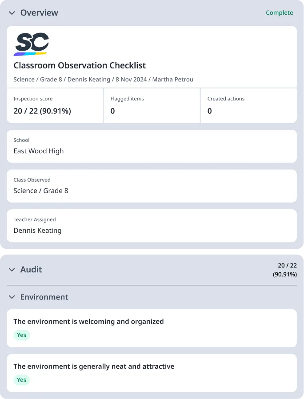Image resolution: width=304 pixels, height=399 pixels.
Task: Collapse the Environment section
Action: tap(11, 297)
